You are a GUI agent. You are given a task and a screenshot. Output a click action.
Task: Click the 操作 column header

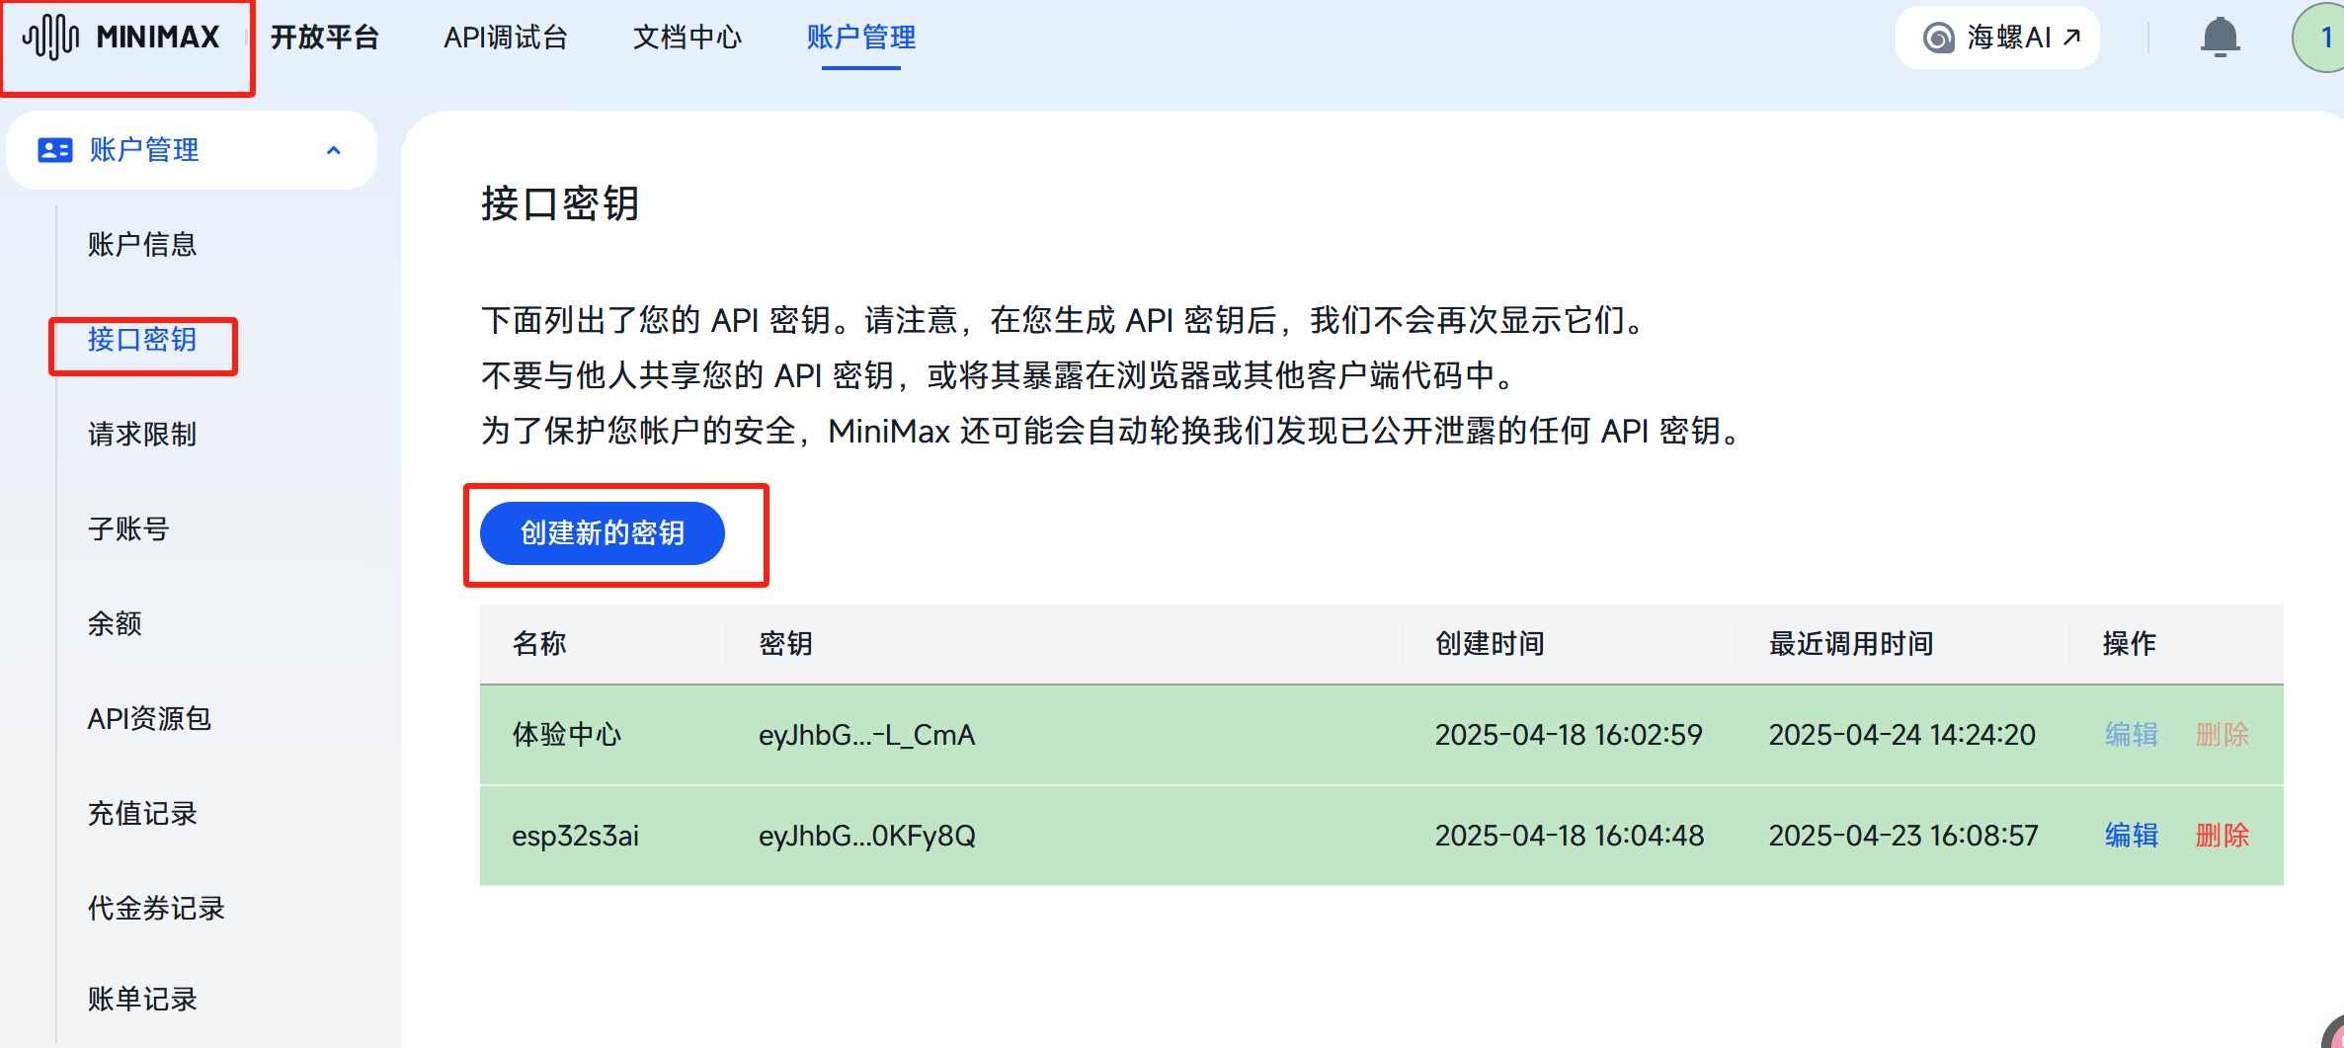tap(2130, 644)
